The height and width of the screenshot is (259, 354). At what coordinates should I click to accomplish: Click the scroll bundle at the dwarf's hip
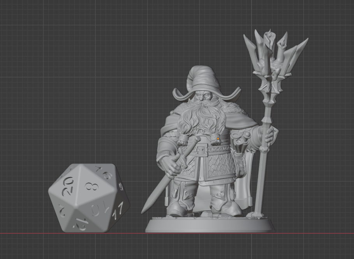pyautogui.click(x=241, y=142)
